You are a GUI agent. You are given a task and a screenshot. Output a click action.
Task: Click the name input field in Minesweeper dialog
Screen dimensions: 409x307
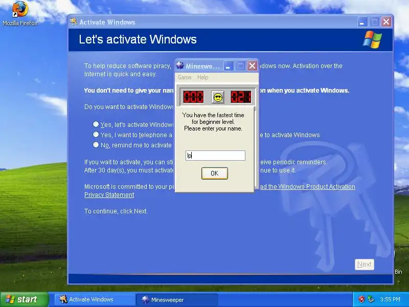point(215,156)
